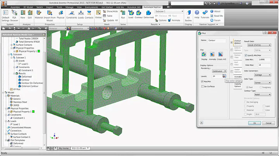Run the solver

[x=123, y=15]
